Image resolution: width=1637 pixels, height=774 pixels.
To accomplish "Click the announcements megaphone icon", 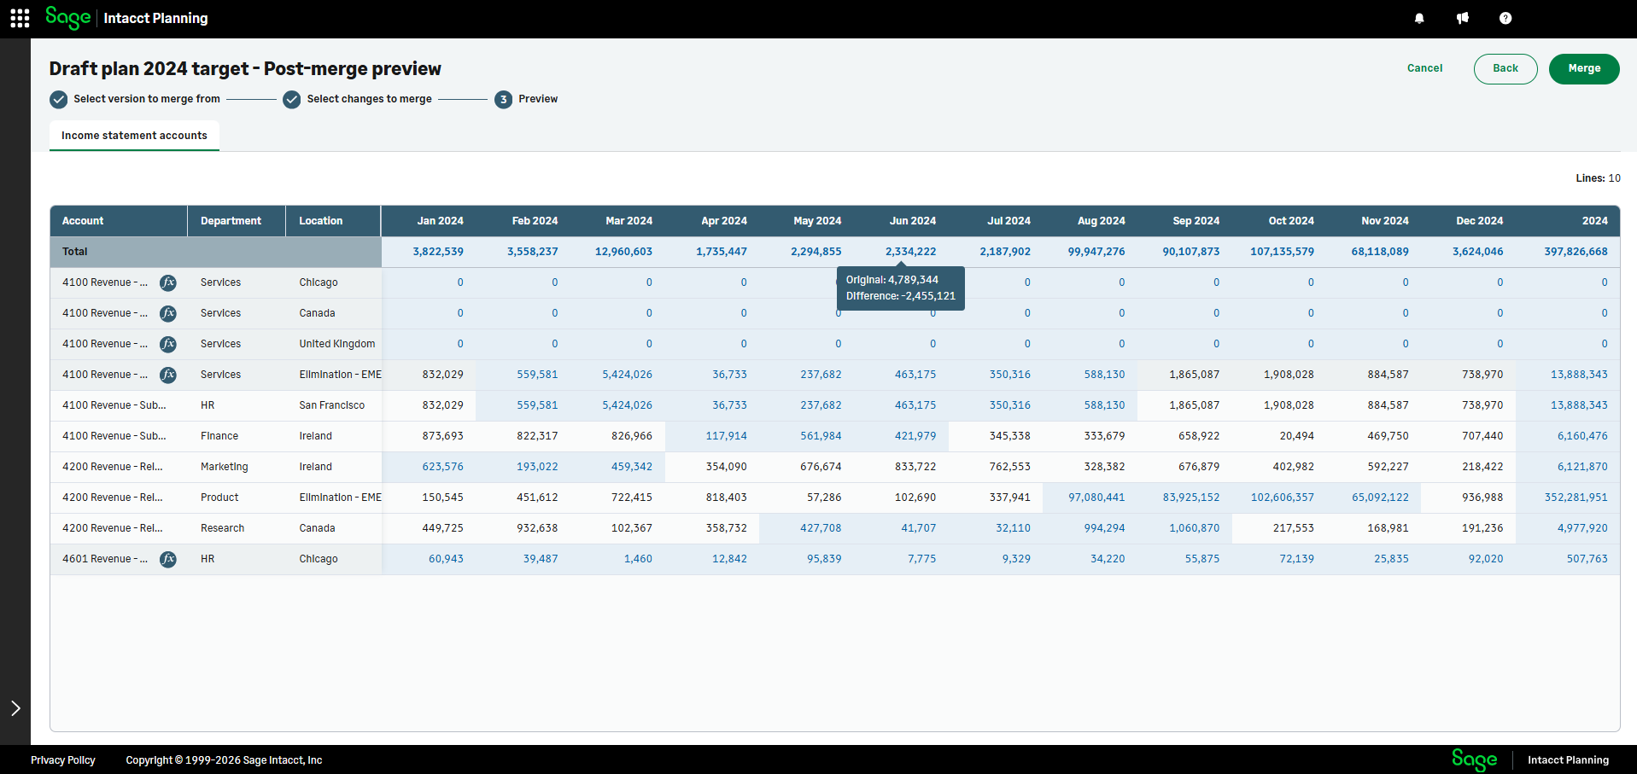I will (x=1463, y=18).
